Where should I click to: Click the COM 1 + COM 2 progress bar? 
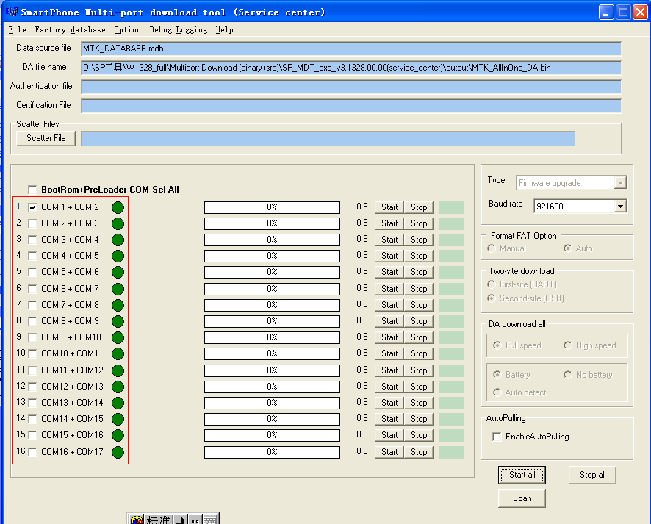[x=272, y=207]
